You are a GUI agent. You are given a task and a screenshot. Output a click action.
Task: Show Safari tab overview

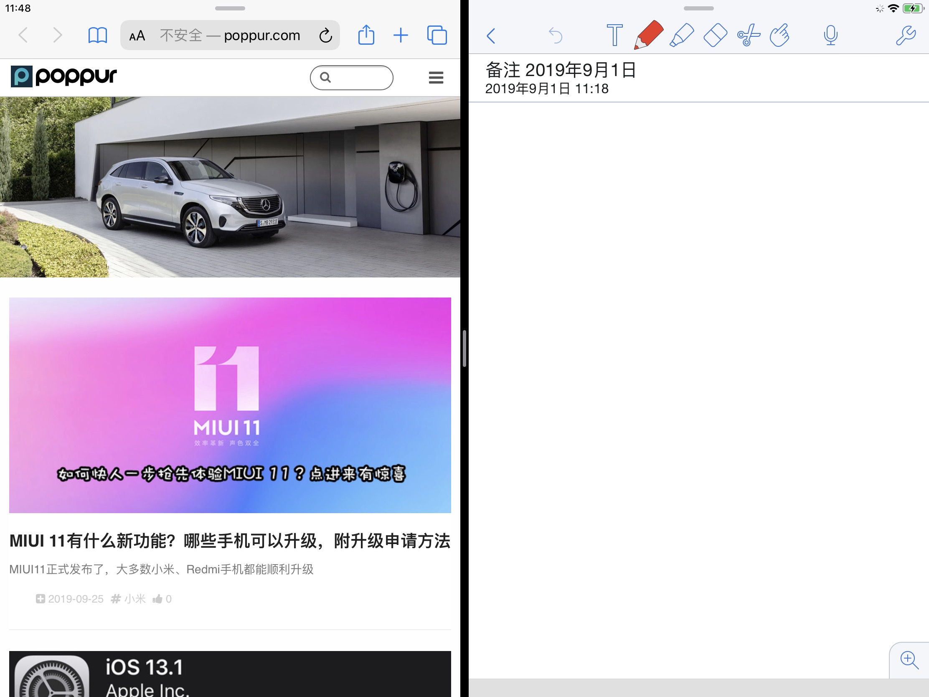[437, 35]
